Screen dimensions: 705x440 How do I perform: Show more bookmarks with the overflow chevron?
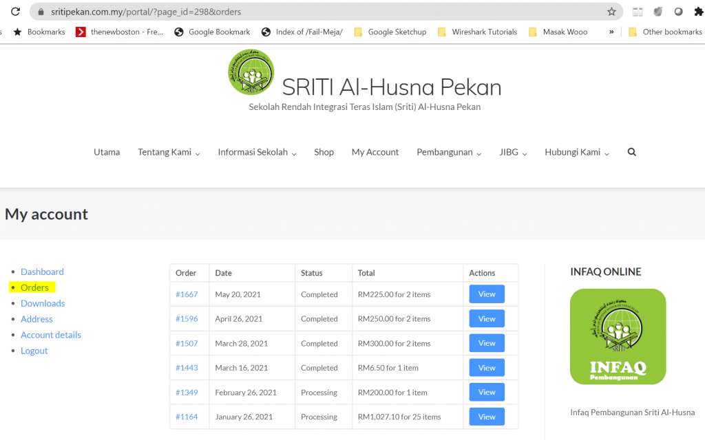611,32
